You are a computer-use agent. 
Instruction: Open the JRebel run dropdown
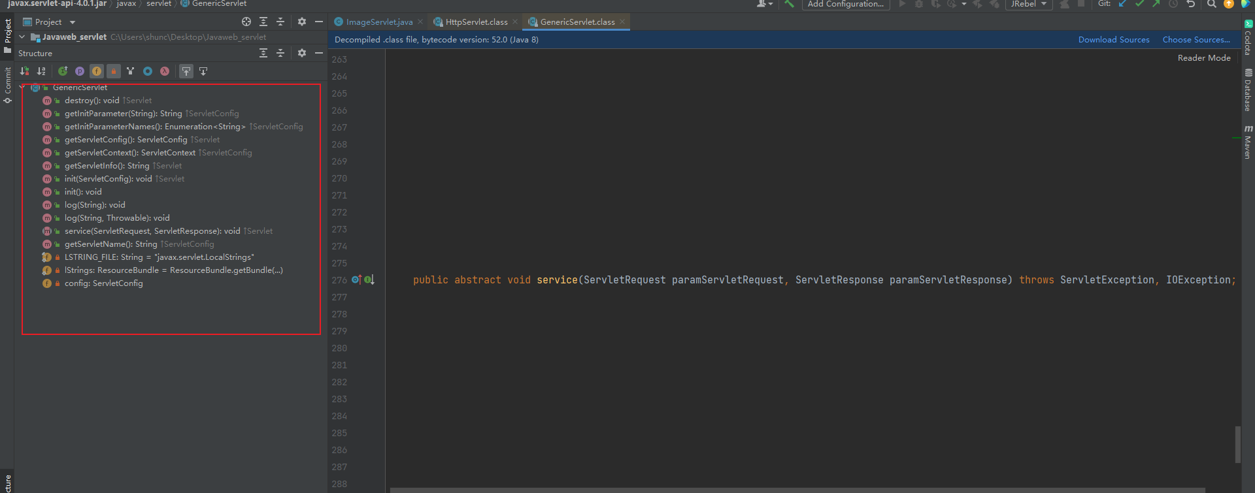pyautogui.click(x=1028, y=4)
